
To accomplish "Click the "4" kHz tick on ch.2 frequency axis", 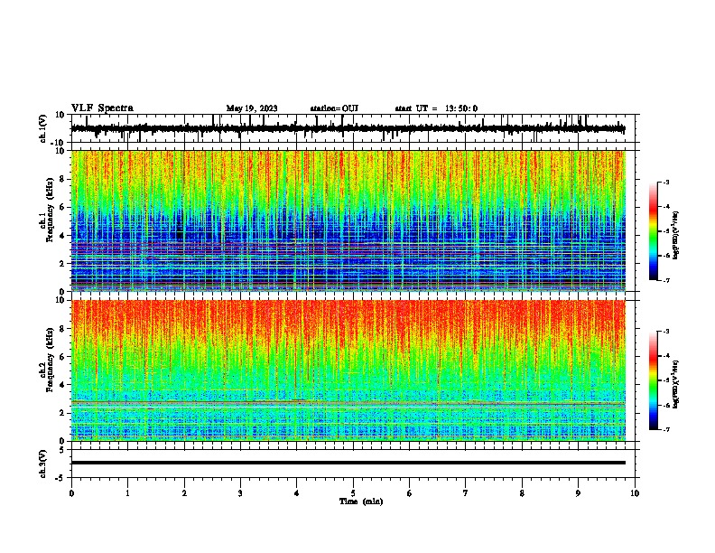I will pyautogui.click(x=62, y=385).
